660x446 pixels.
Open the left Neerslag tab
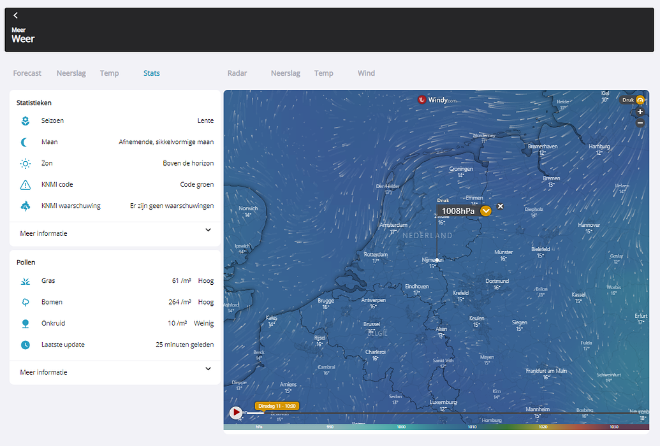[71, 73]
